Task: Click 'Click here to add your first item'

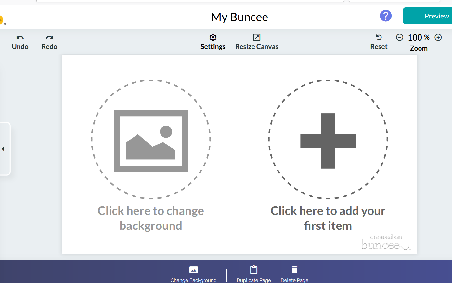Action: [328, 141]
